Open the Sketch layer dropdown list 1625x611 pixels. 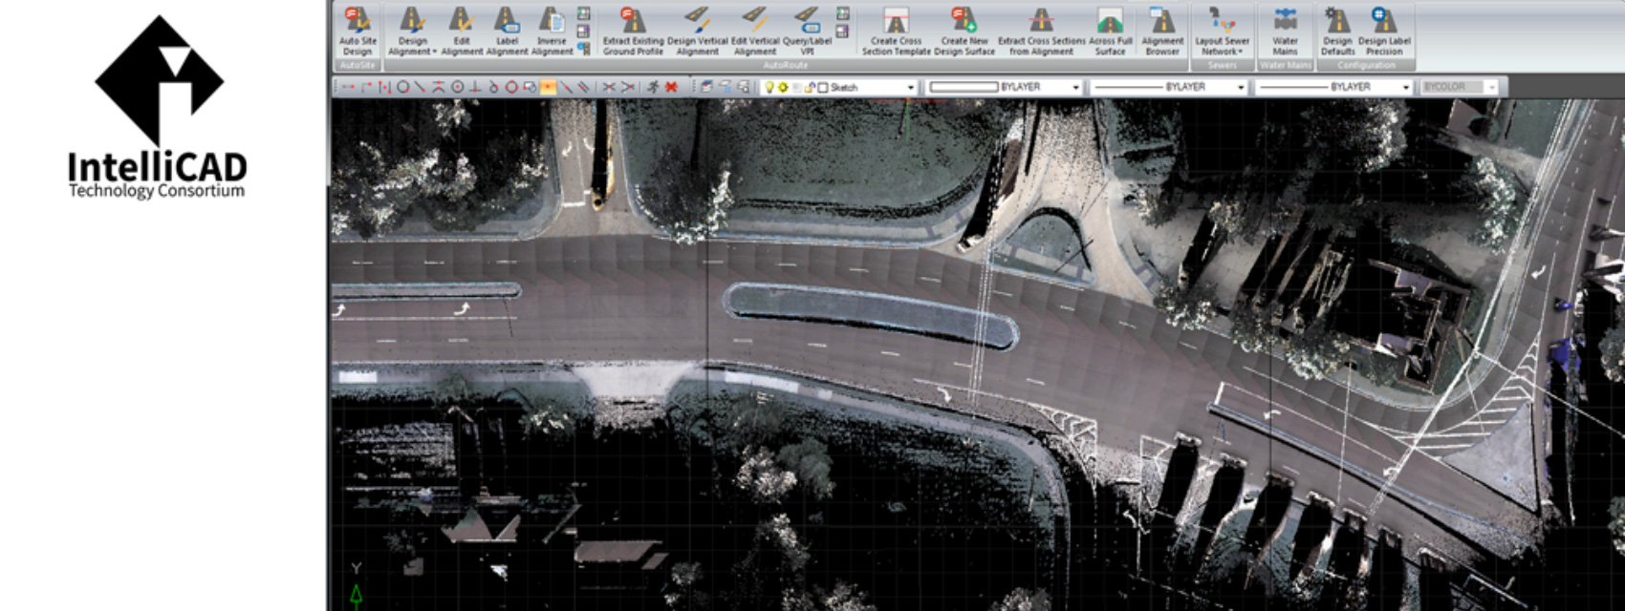pos(910,87)
